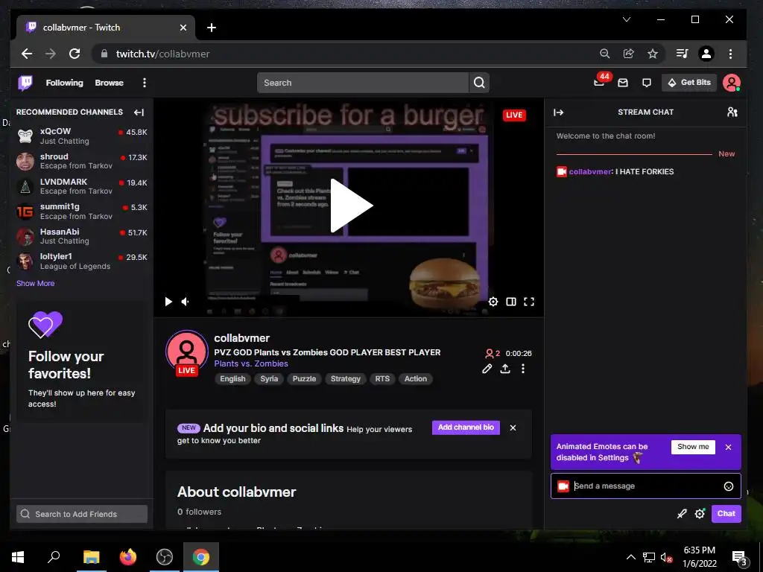763x572 pixels.
Task: Select the Puzzle tag
Action: 304,379
